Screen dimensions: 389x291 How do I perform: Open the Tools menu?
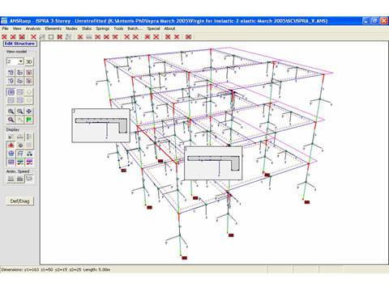coord(118,28)
